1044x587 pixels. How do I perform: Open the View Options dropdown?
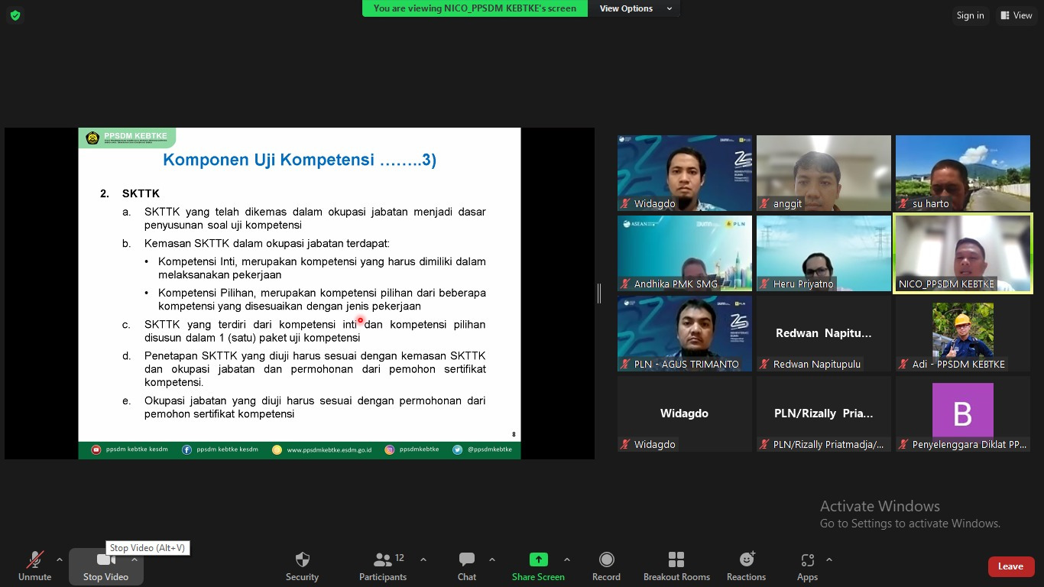(635, 8)
